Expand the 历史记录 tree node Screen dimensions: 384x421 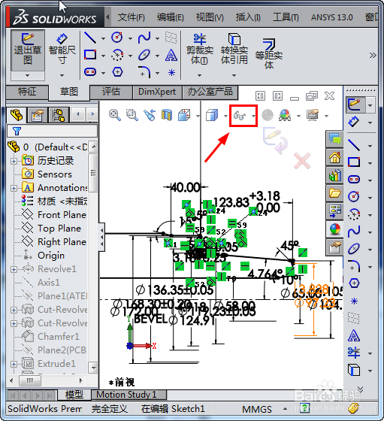coord(14,161)
